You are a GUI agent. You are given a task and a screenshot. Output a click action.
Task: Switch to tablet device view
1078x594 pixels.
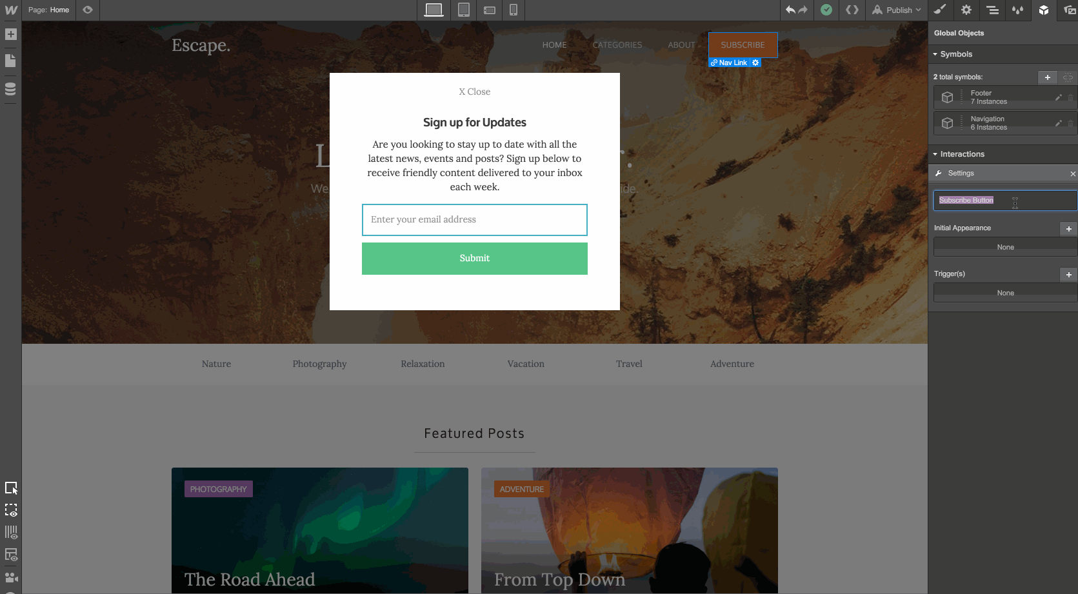pyautogui.click(x=463, y=10)
